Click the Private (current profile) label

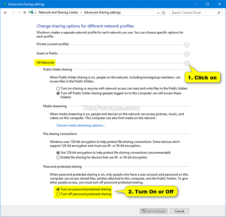[x=53, y=44]
